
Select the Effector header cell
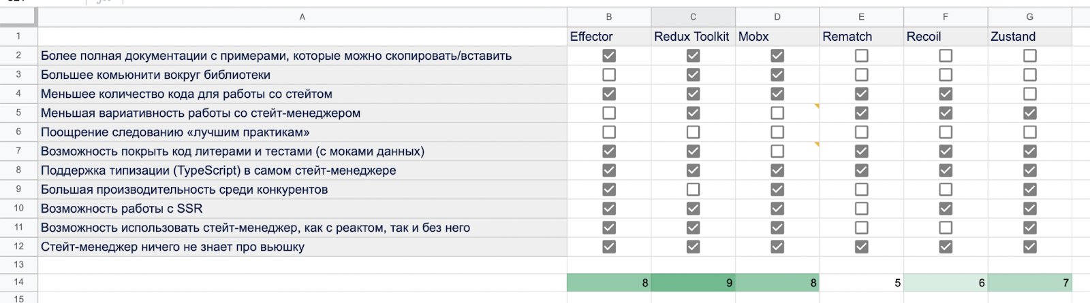[x=608, y=37]
